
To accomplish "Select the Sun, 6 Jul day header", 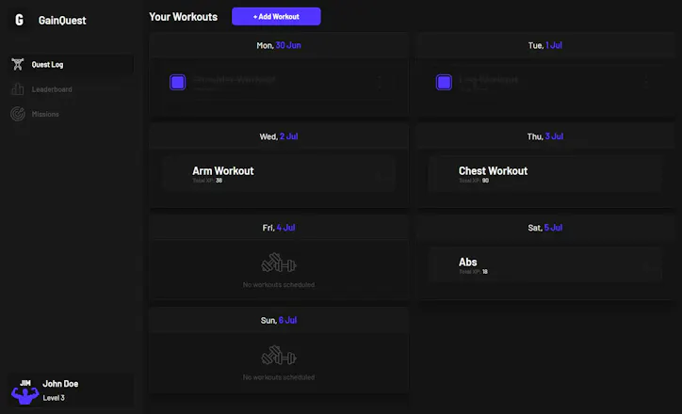I will tap(279, 320).
